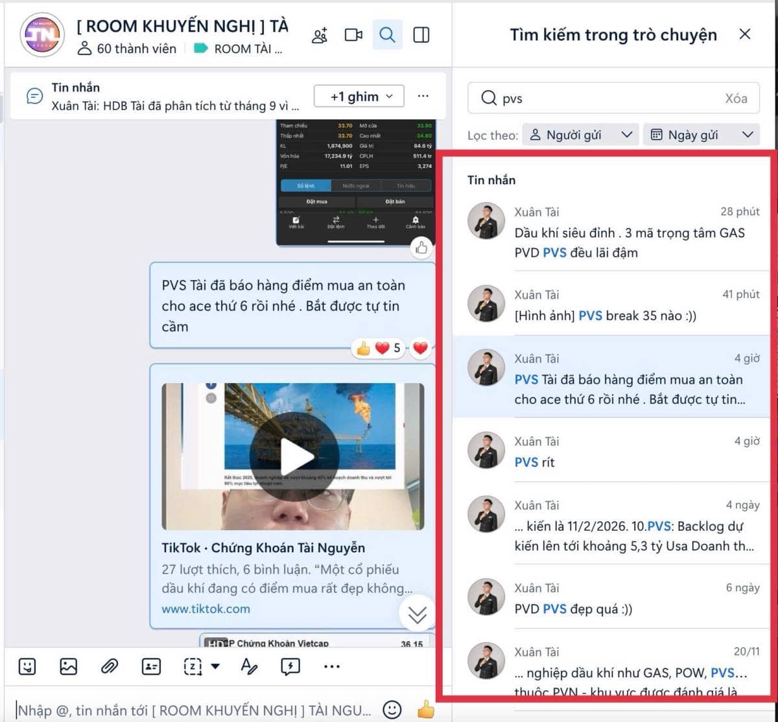
Task: Select result 'PVS Tài đã báo hàng' 4 giờ
Action: pos(613,378)
